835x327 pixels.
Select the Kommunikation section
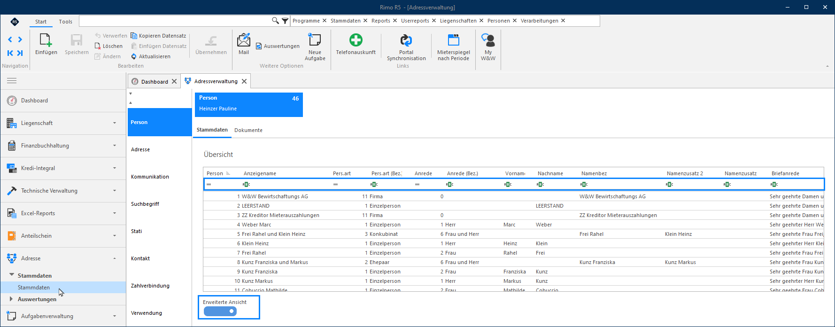click(160, 177)
